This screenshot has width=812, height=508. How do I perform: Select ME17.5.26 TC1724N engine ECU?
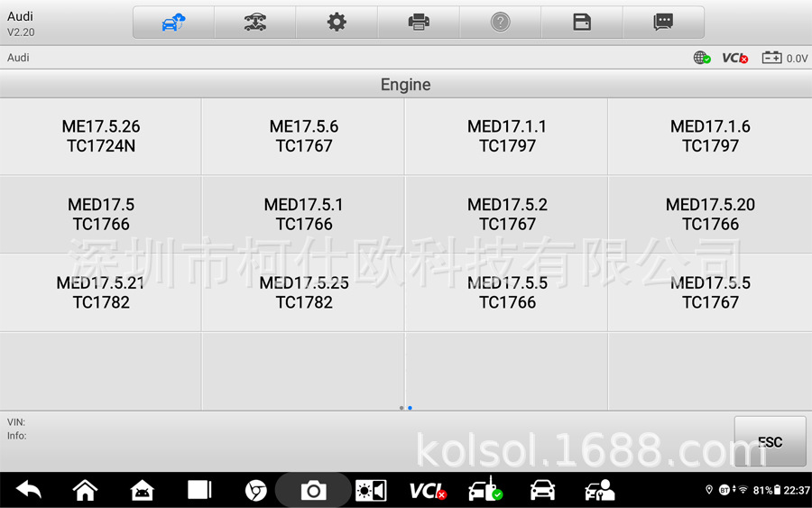pyautogui.click(x=101, y=136)
